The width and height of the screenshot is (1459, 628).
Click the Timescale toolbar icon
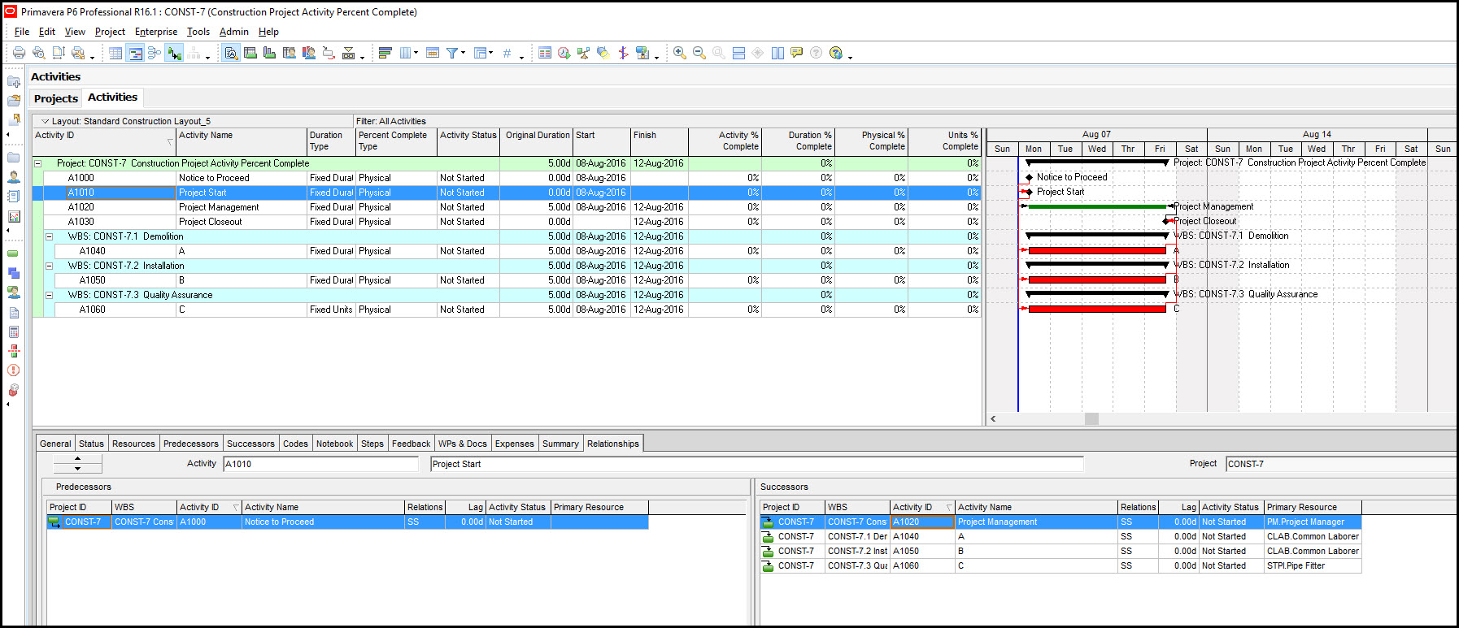point(433,53)
